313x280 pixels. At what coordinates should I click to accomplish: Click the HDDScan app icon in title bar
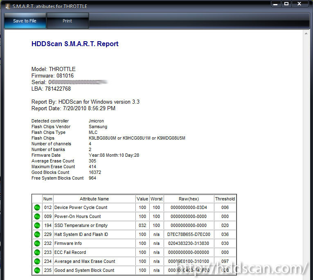point(7,7)
